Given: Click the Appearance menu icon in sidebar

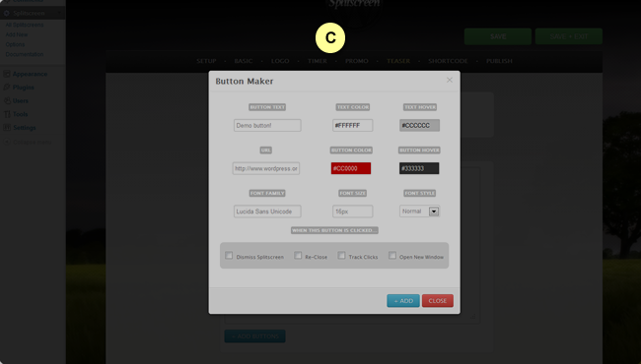Looking at the screenshot, I should click(7, 74).
